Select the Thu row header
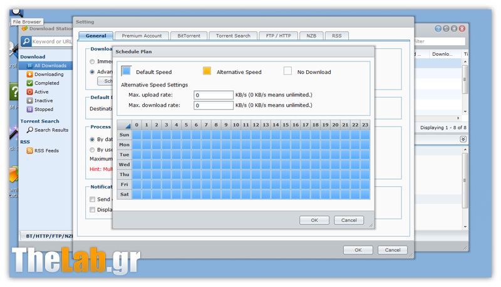501x287 pixels. [124, 174]
